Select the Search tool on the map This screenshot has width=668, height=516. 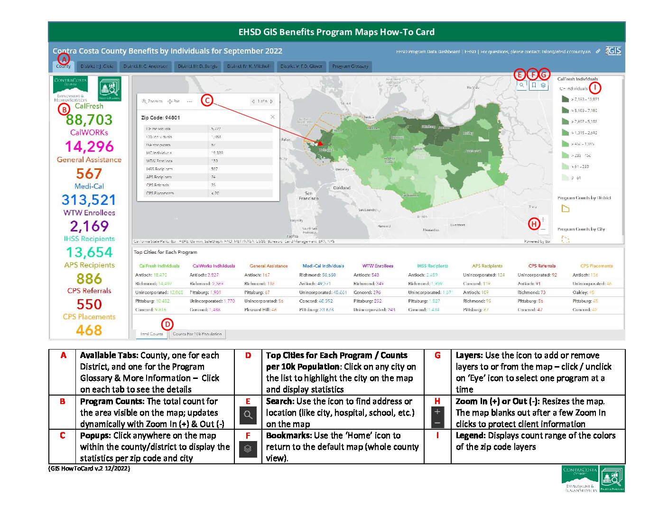point(522,86)
